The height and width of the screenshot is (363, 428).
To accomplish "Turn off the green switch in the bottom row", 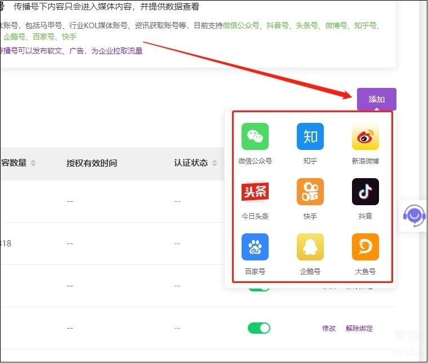I will (258, 328).
